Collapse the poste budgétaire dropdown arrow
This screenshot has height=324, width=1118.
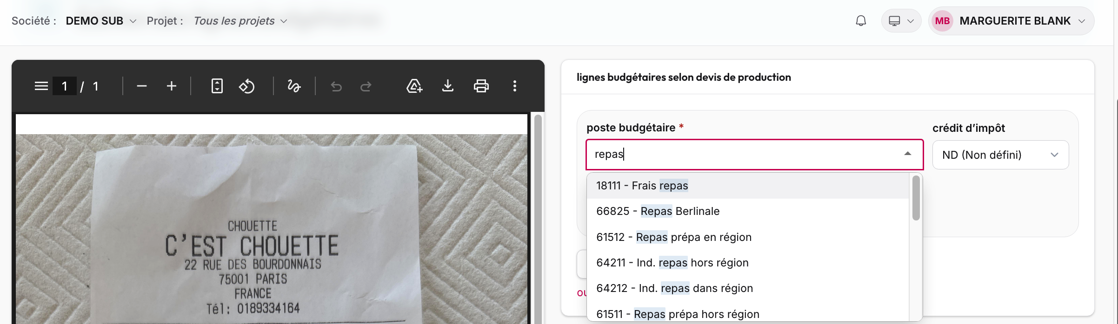(x=908, y=154)
